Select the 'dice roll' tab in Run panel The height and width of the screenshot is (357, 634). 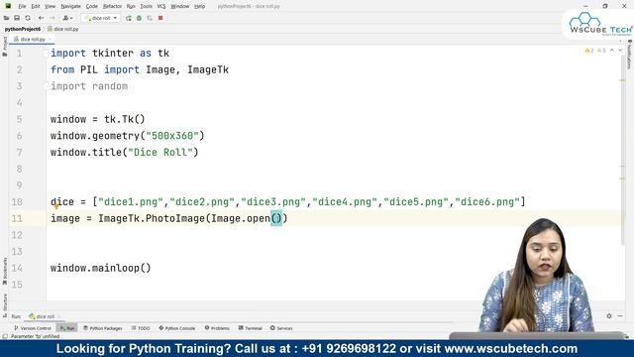click(x=42, y=316)
